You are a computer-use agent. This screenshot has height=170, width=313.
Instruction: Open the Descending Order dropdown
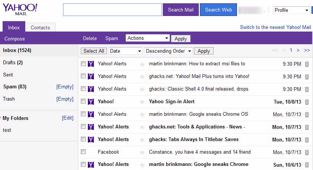pos(168,51)
